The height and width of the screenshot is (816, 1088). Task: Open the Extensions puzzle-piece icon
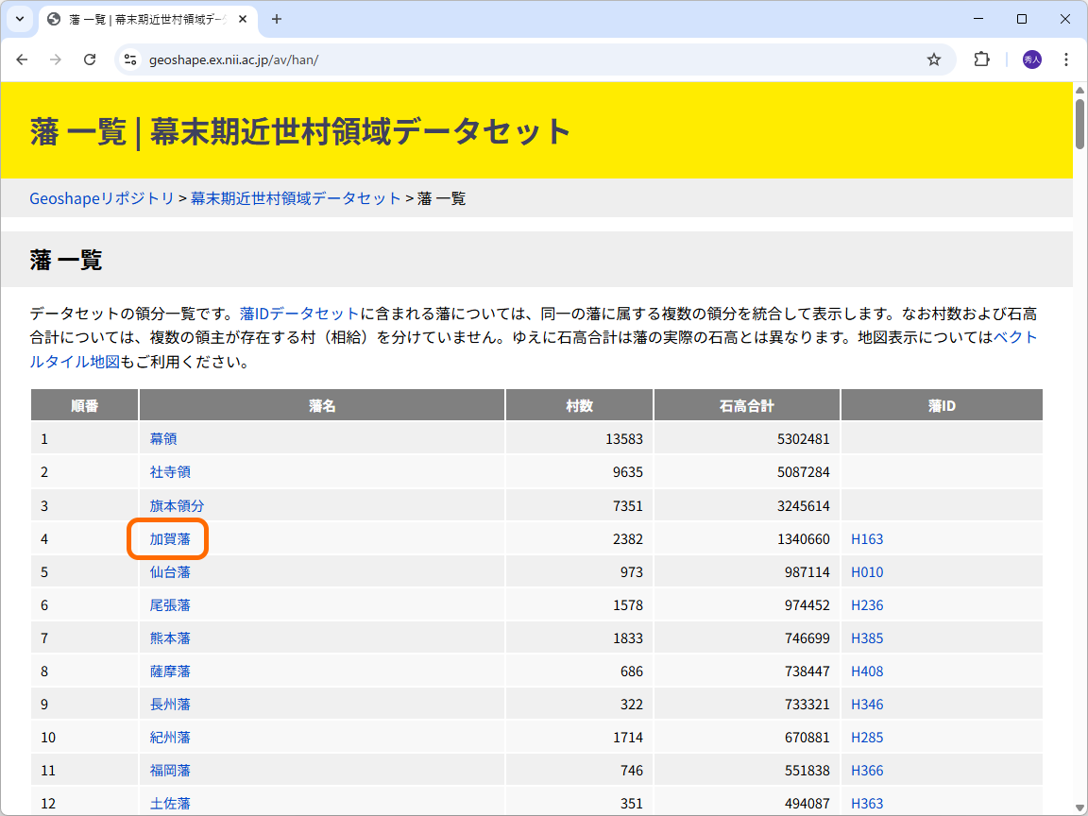tap(981, 59)
